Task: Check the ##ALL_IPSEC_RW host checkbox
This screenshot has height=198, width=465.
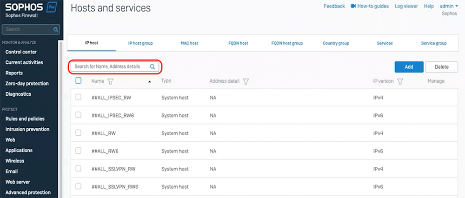Action: point(79,97)
